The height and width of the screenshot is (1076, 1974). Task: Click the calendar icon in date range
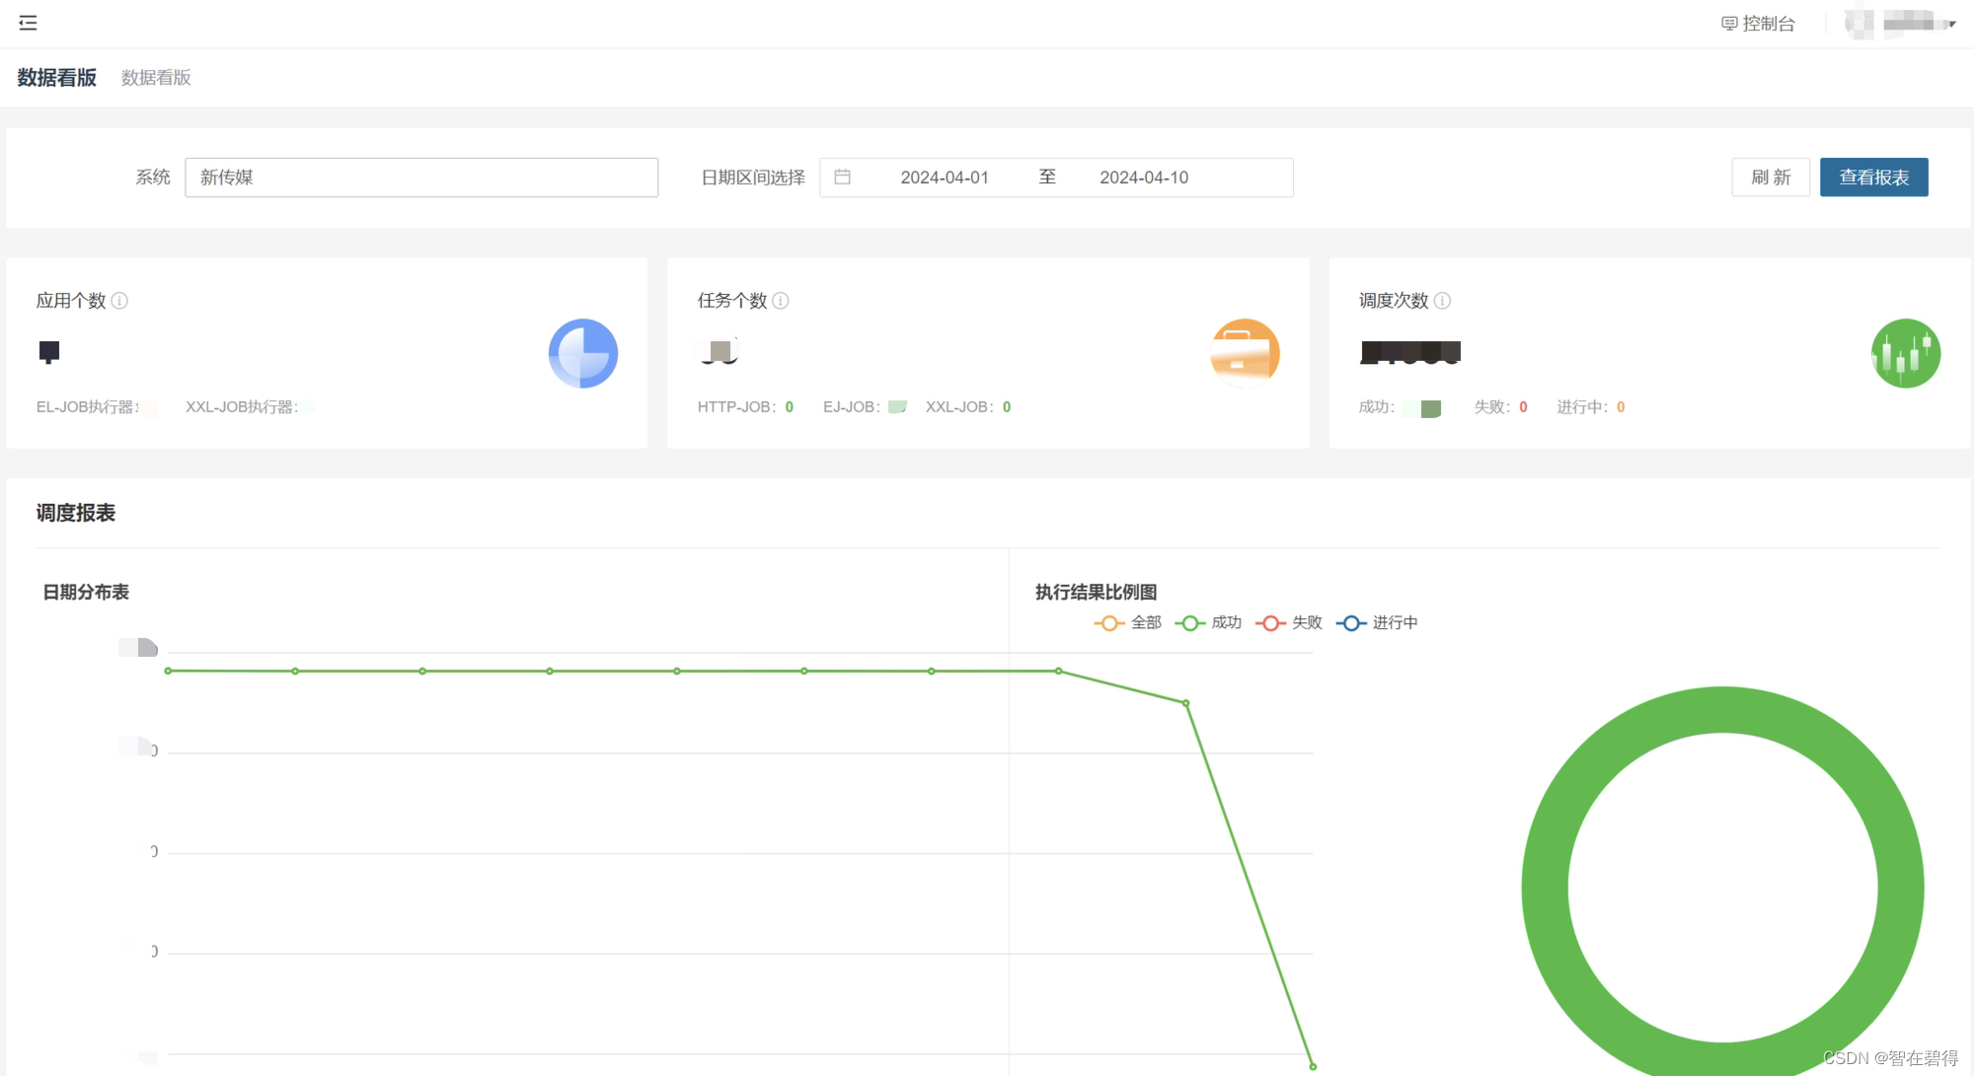[x=842, y=178]
